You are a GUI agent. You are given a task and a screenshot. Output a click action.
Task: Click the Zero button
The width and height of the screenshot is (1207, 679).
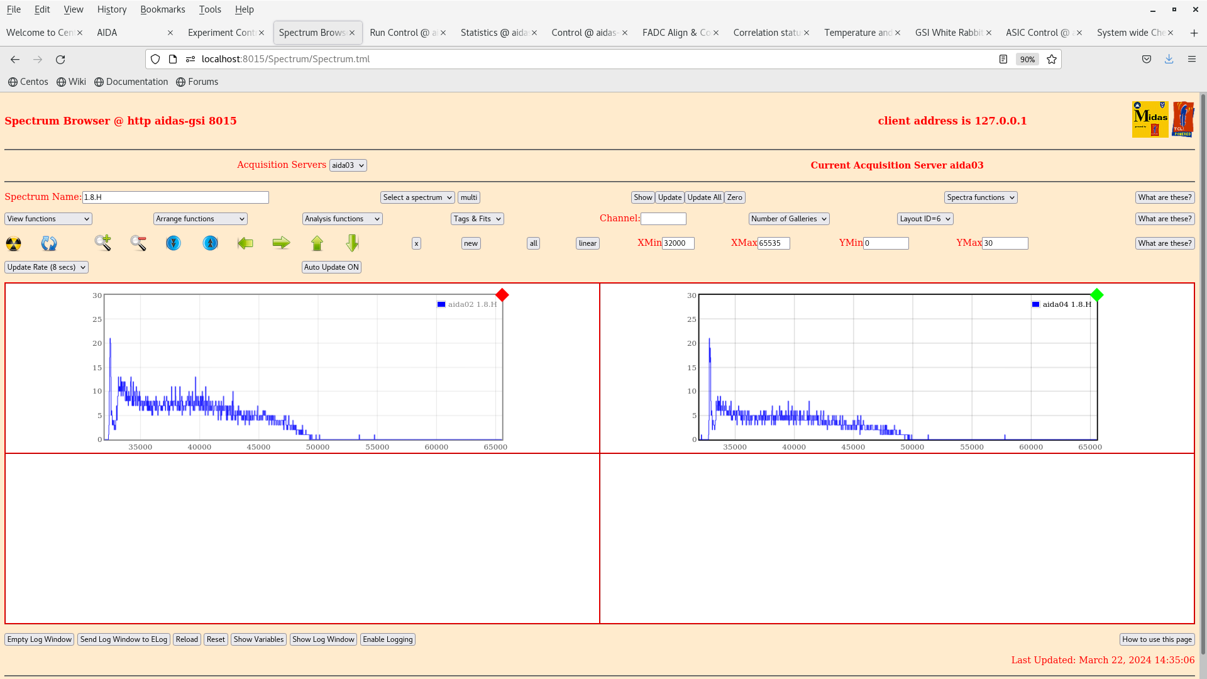[734, 197]
